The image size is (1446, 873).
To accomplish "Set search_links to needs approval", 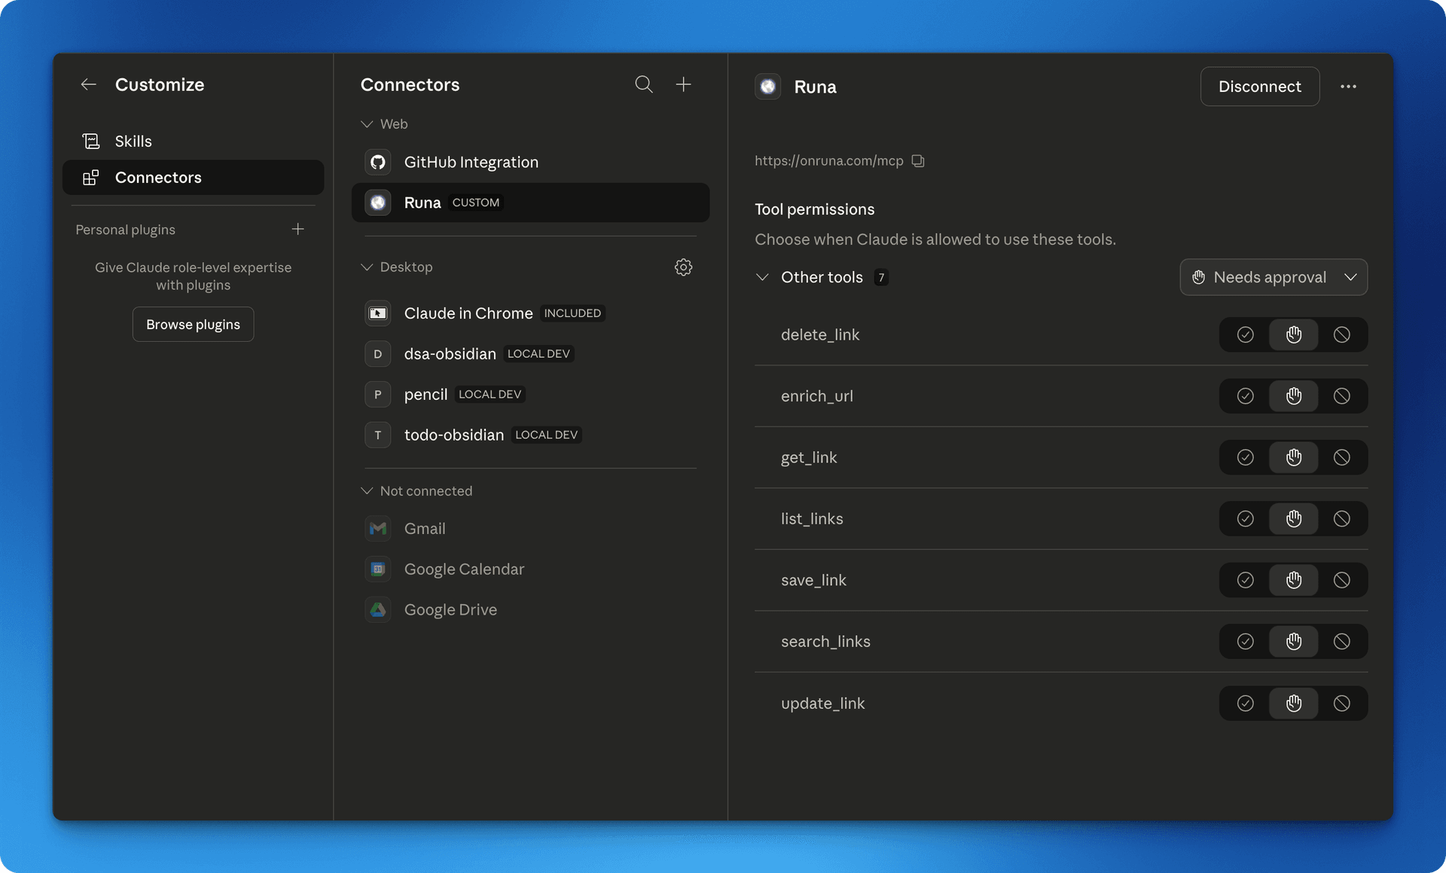I will click(x=1293, y=641).
